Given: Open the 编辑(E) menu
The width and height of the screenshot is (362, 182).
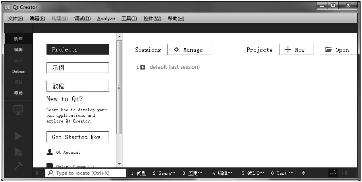Looking at the screenshot, I should [37, 18].
